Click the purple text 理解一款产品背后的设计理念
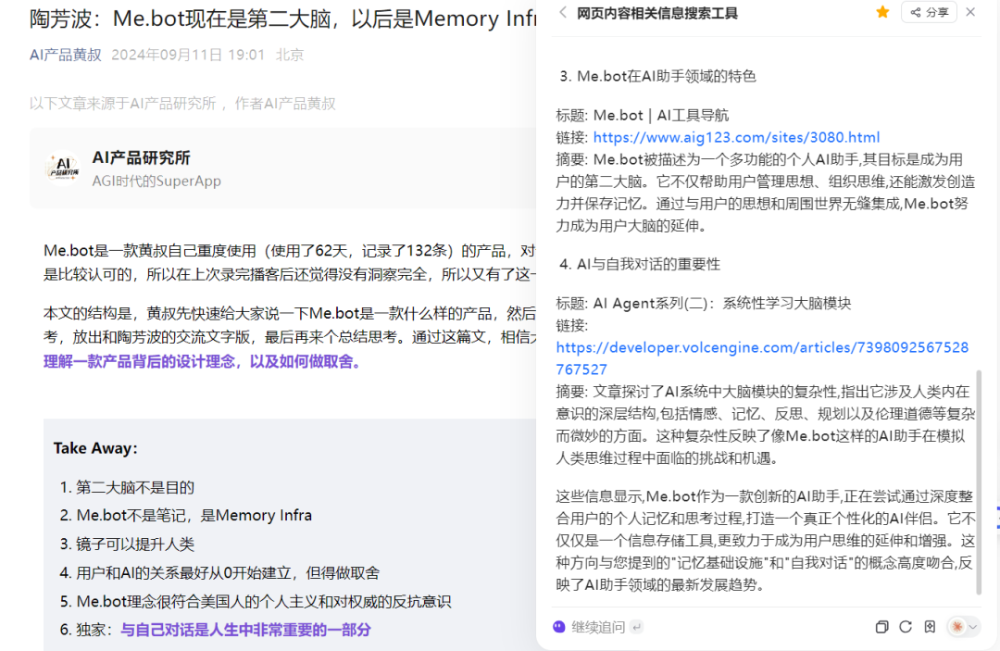 coord(141,362)
